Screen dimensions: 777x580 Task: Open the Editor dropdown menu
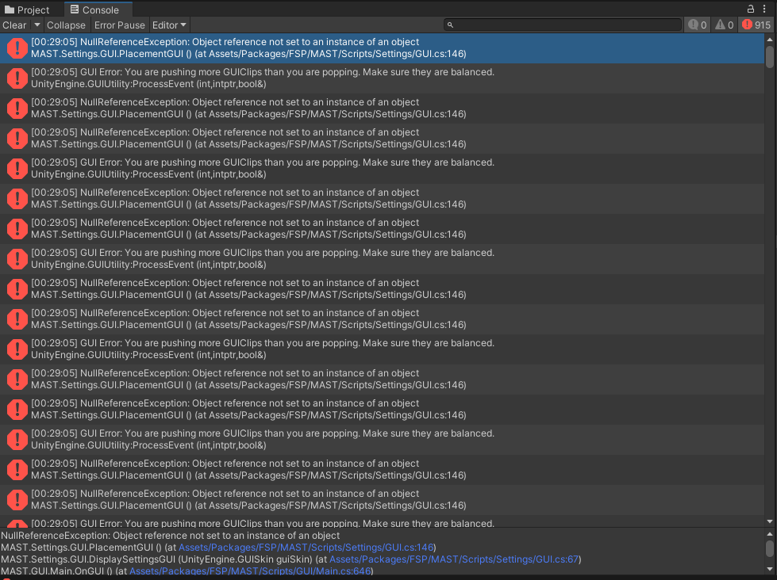(169, 25)
